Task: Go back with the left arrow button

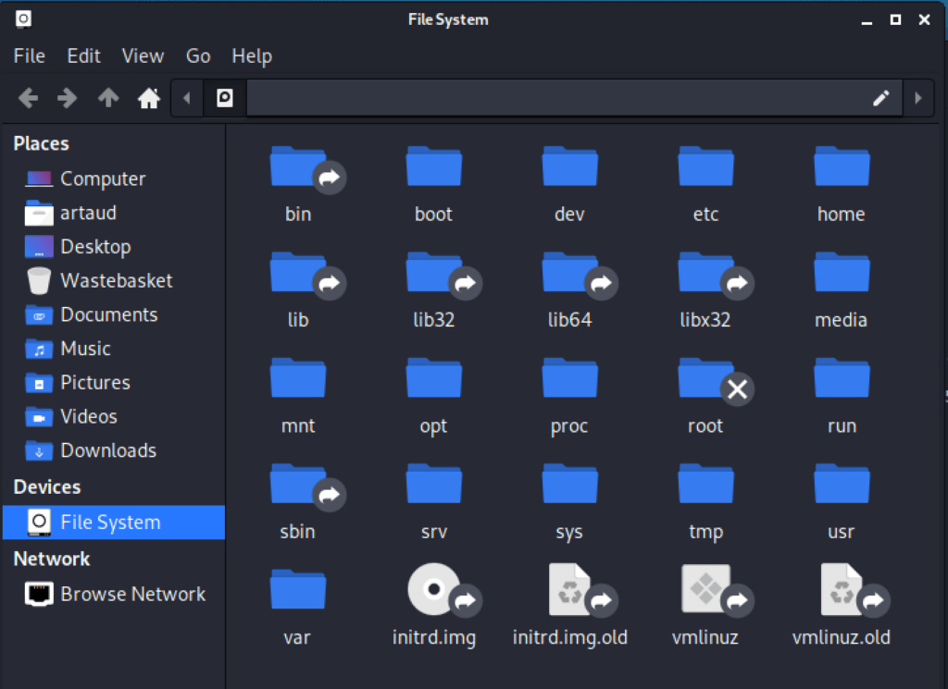Action: (28, 98)
